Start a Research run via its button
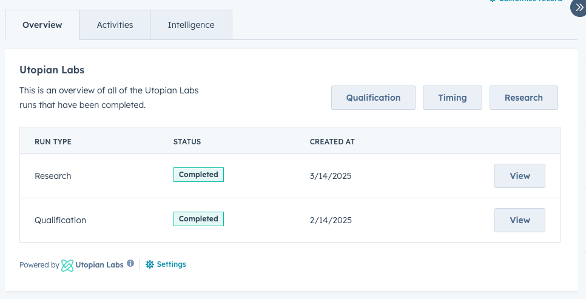586x299 pixels. [524, 98]
